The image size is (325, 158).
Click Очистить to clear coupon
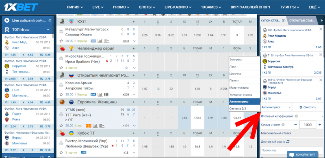pos(308,107)
